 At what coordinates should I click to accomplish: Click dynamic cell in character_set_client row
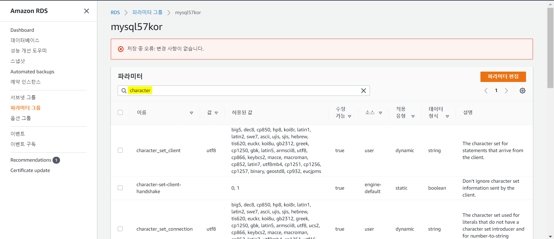coord(405,150)
